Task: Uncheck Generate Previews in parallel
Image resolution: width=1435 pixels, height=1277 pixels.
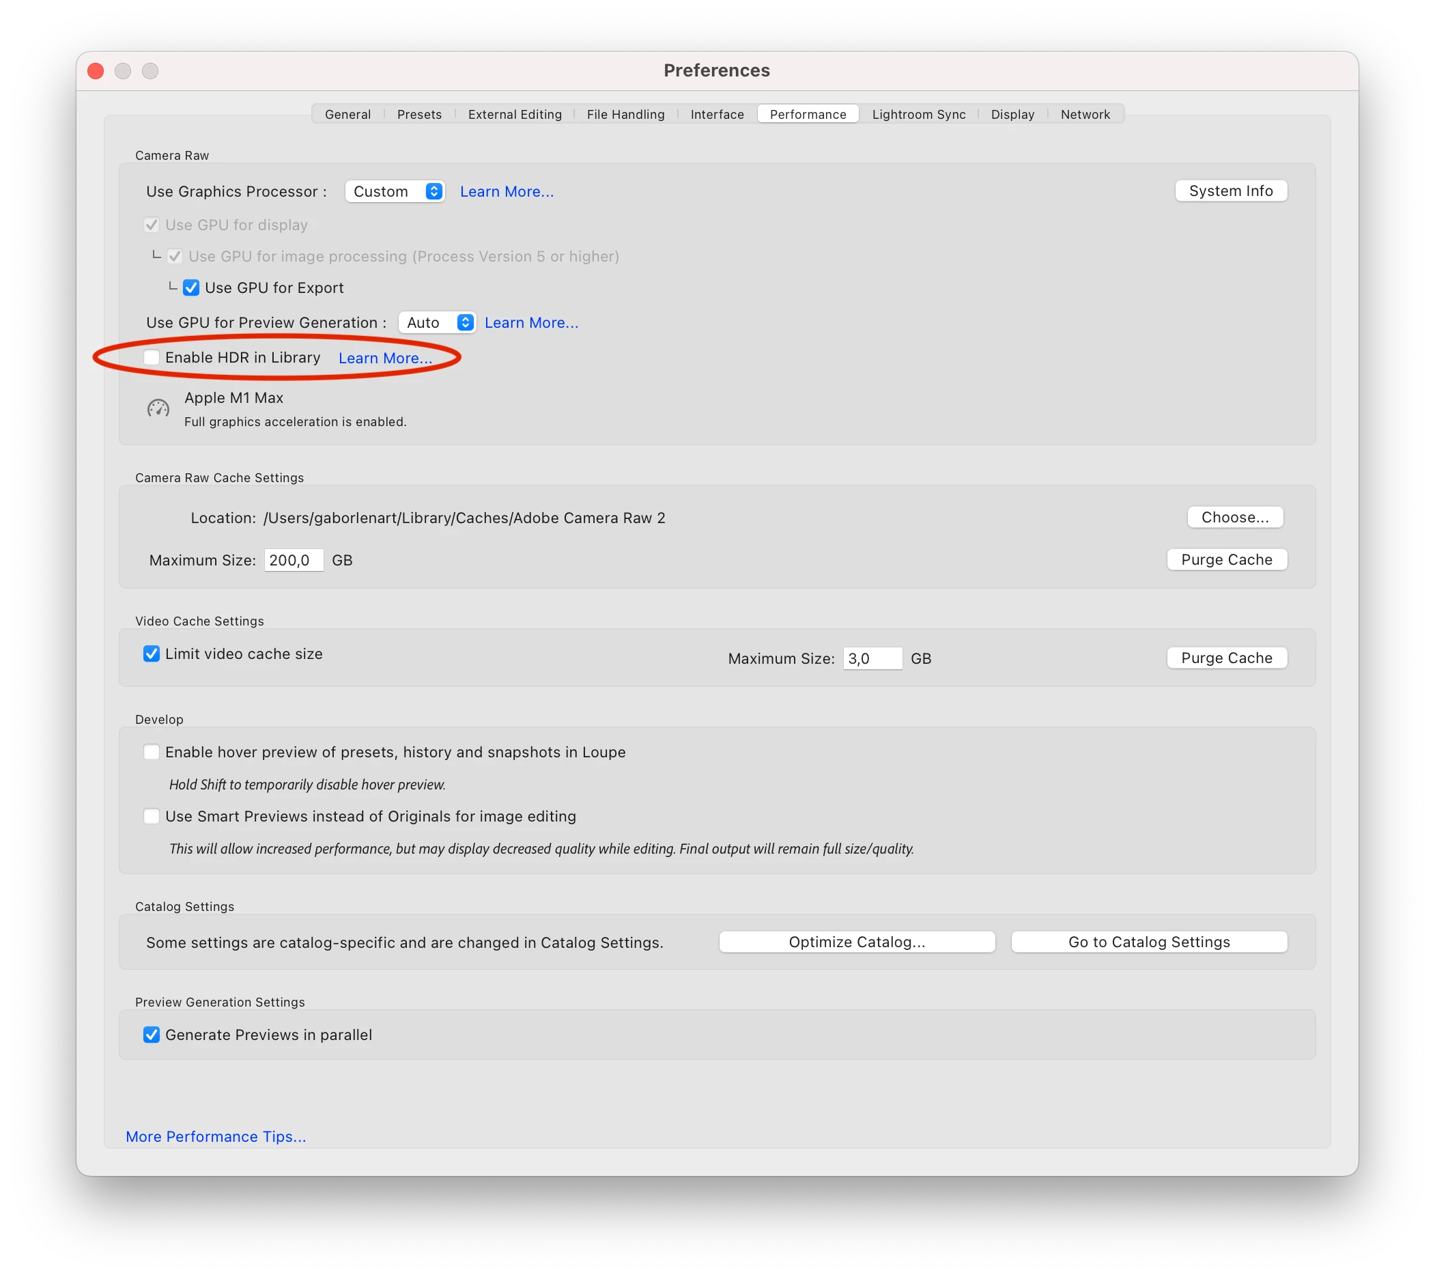Action: pos(151,1035)
